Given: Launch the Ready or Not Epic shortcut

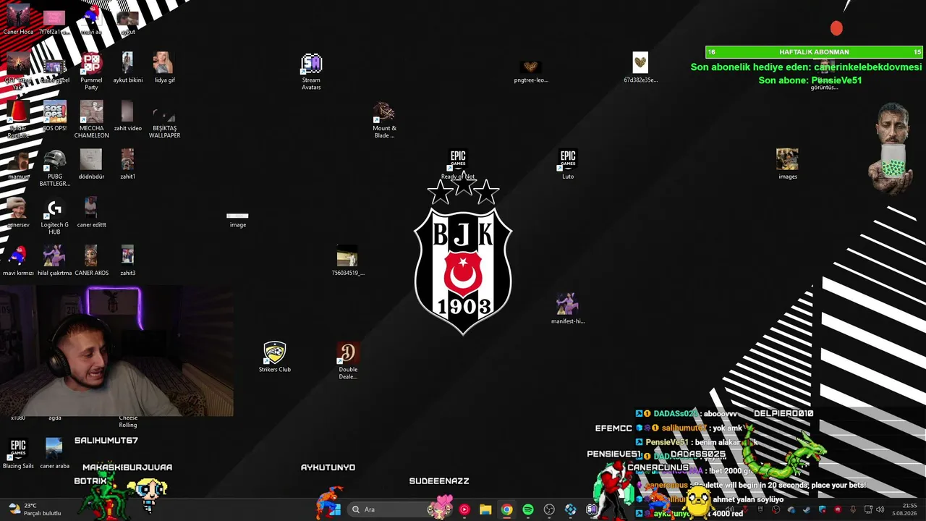Looking at the screenshot, I should [x=458, y=165].
